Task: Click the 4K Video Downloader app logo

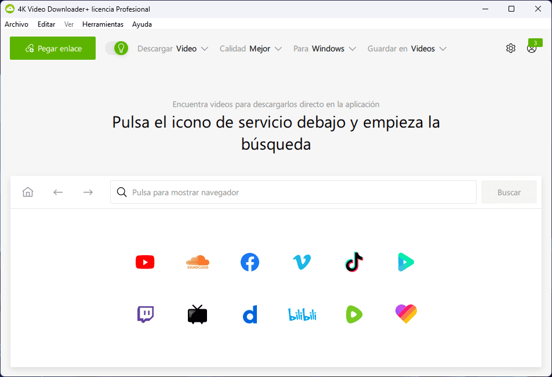Action: (x=10, y=9)
